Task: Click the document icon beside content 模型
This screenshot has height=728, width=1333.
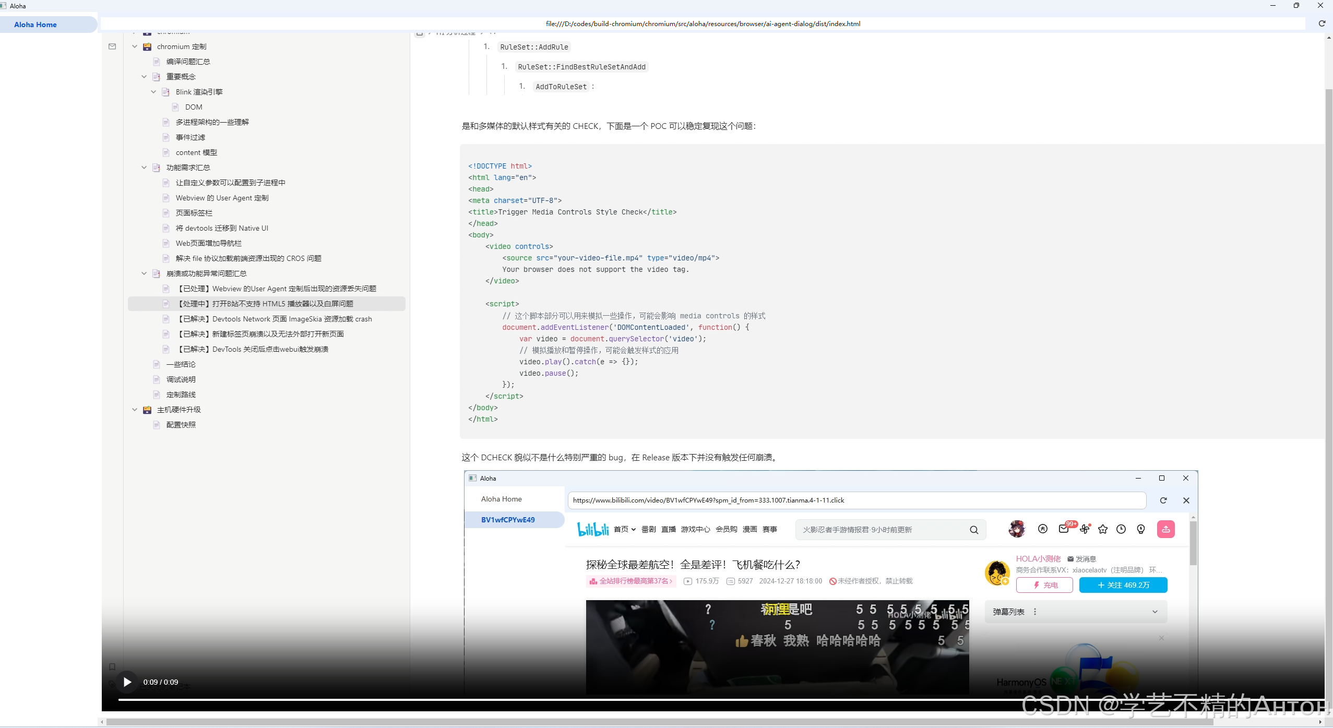Action: click(166, 152)
